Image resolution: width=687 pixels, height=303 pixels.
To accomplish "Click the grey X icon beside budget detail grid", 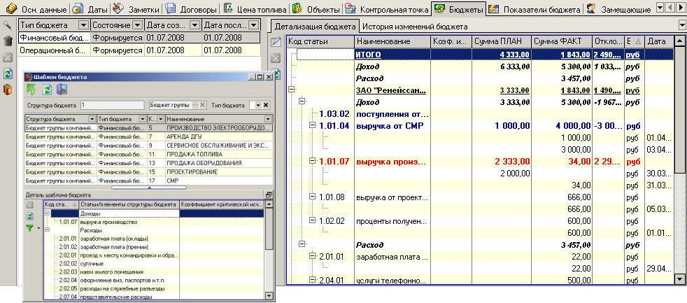I will [276, 58].
